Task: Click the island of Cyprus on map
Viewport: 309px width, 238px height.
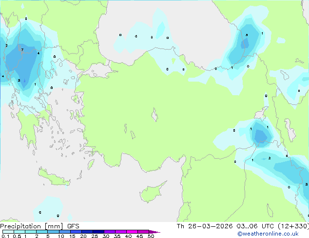Action: 152,192
